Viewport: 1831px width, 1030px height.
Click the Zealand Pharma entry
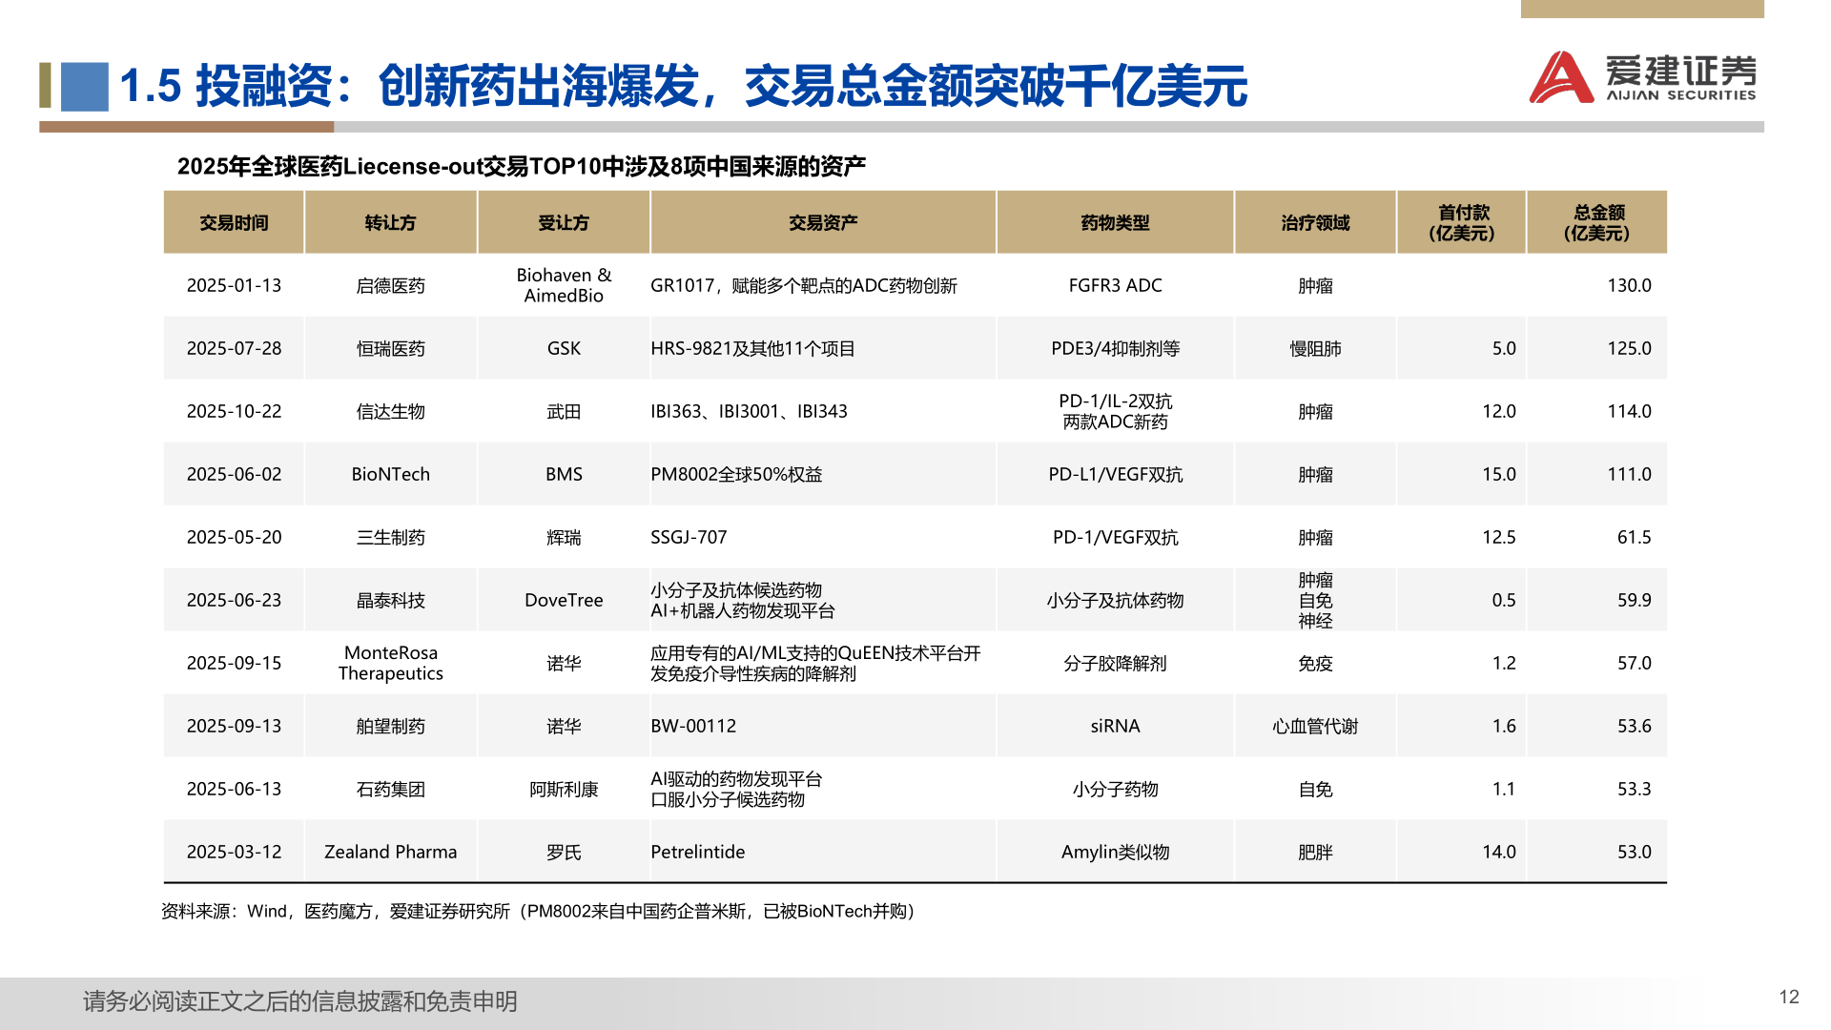coord(391,852)
